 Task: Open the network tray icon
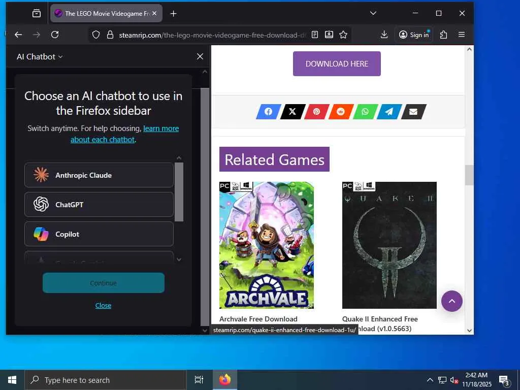(x=442, y=380)
